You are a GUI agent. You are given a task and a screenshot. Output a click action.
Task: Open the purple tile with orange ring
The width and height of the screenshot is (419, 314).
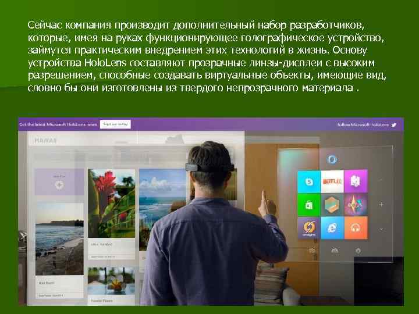(x=309, y=229)
